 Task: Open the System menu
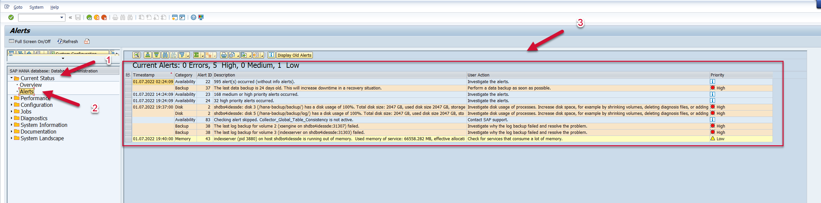click(x=36, y=7)
